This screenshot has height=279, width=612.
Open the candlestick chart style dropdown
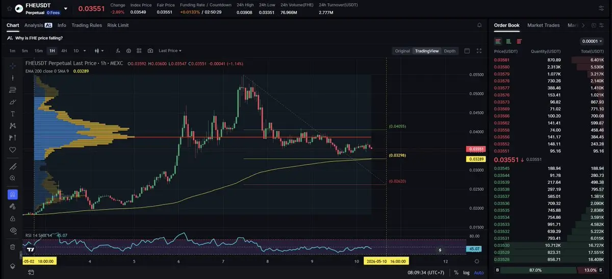point(99,50)
